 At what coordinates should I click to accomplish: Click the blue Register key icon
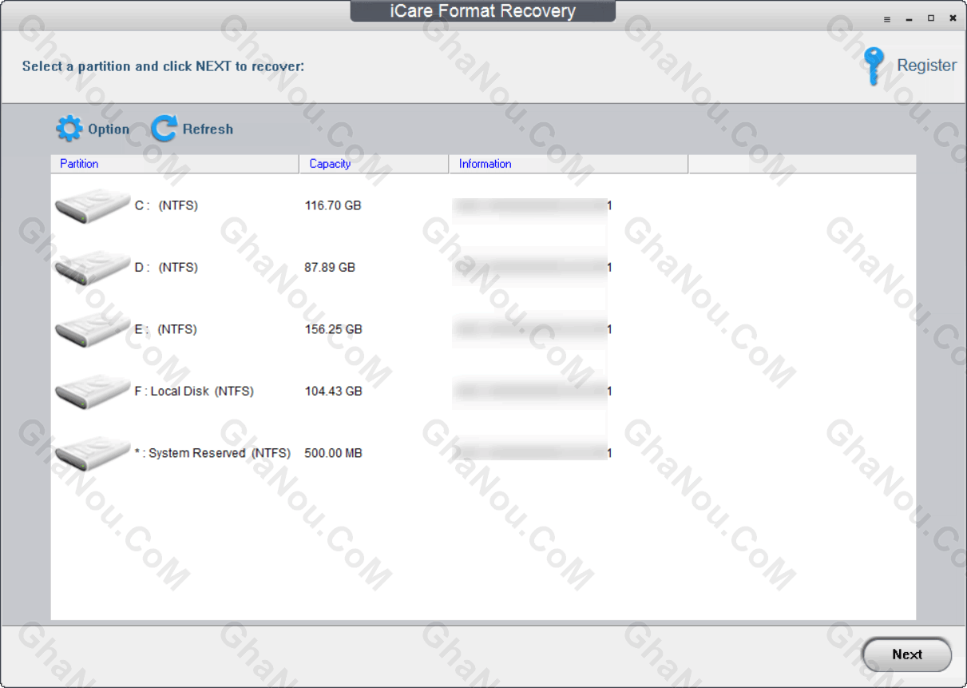874,66
